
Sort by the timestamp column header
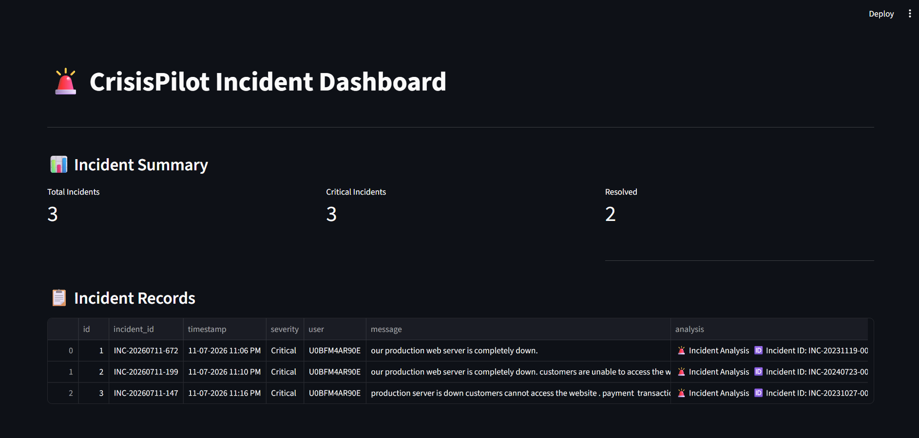pos(225,329)
